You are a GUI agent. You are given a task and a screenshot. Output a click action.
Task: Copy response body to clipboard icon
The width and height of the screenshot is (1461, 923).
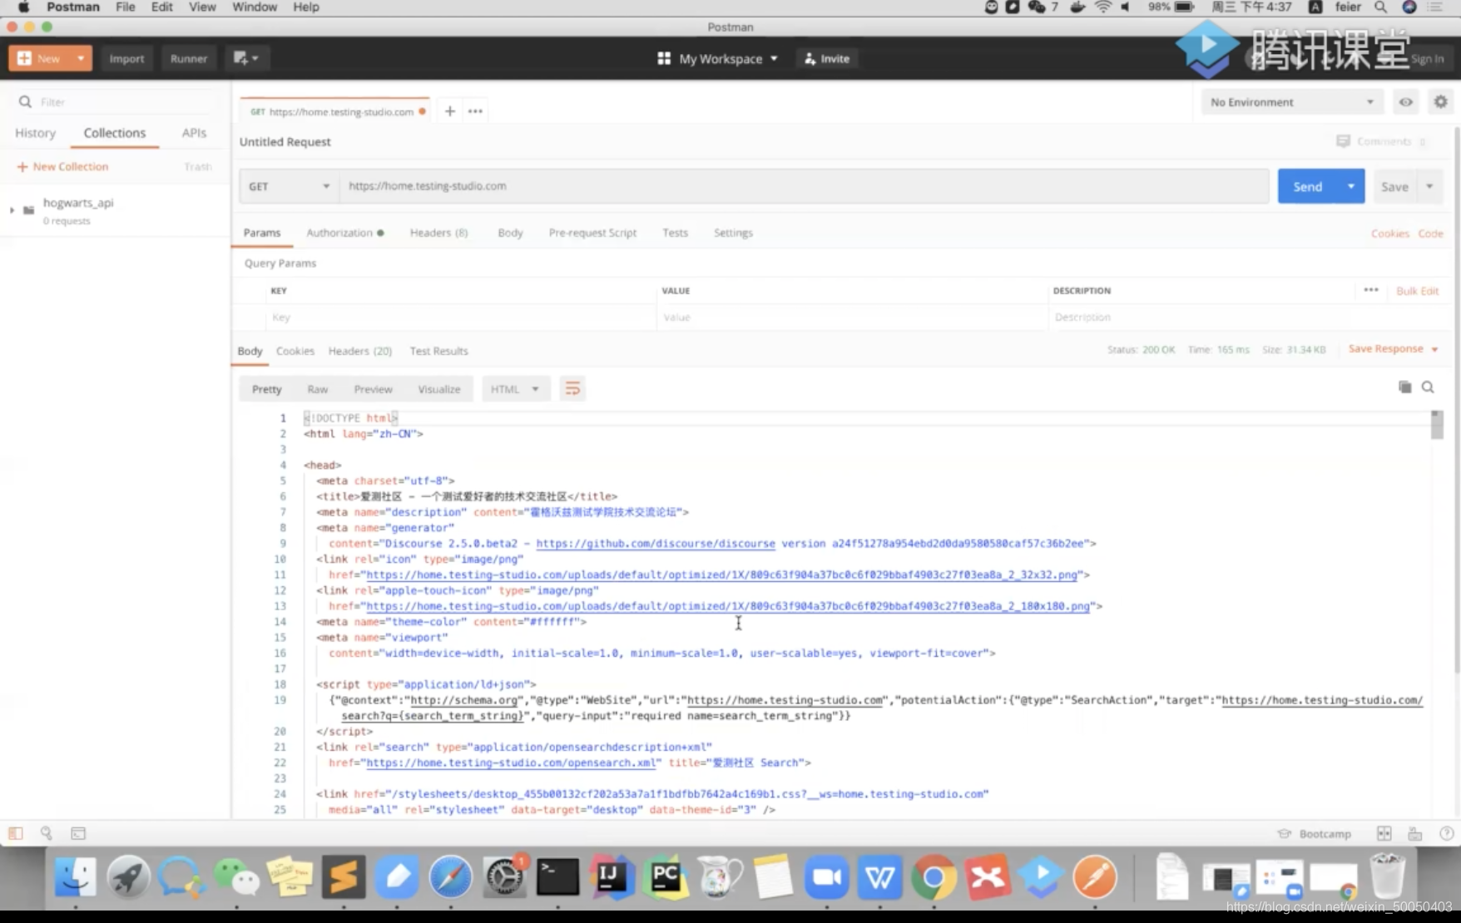pos(1404,387)
